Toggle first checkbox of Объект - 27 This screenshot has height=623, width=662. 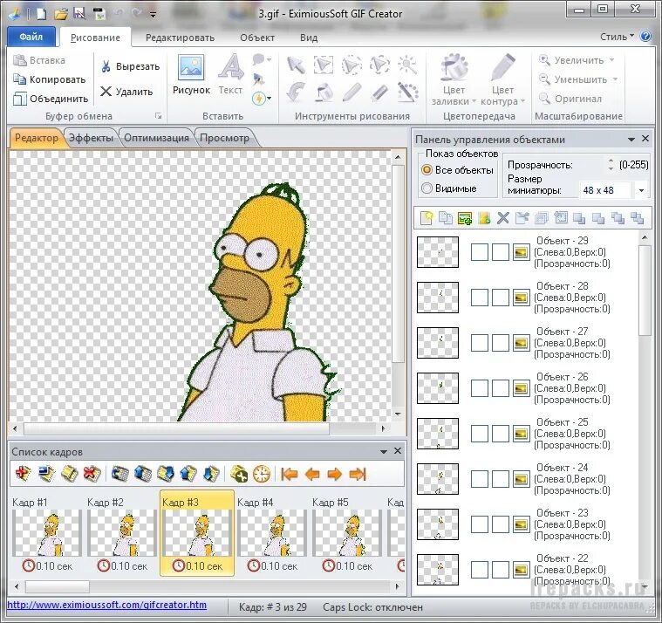[479, 343]
